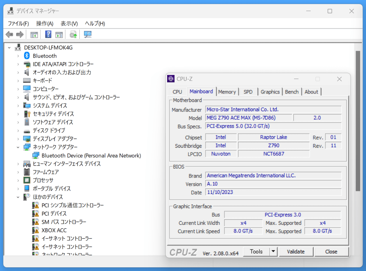Toggle the action pane toolbar icon
Screen dimensions: 366x271
[x=59, y=35]
